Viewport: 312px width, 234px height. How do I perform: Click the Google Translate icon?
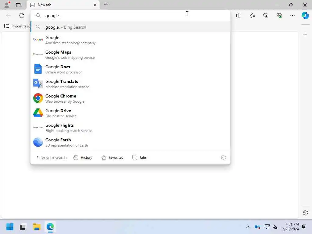[x=38, y=83]
